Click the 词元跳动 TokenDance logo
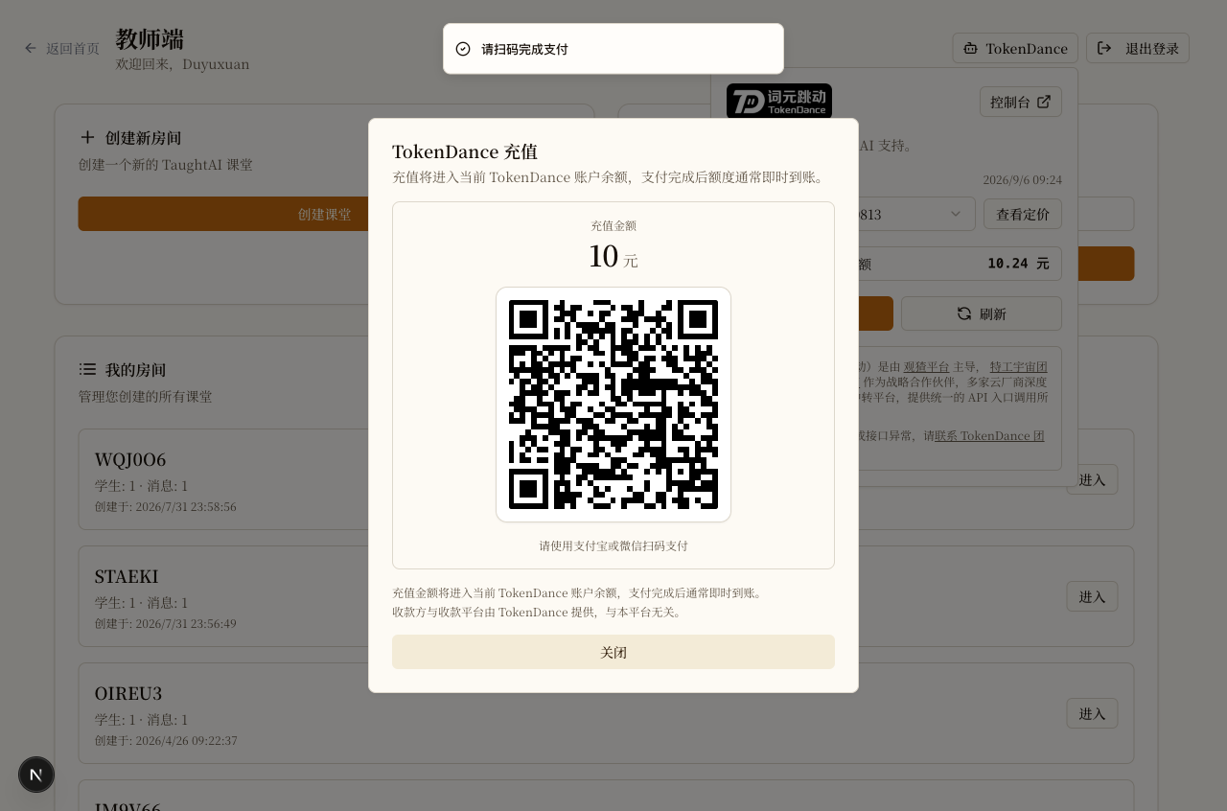 779,102
